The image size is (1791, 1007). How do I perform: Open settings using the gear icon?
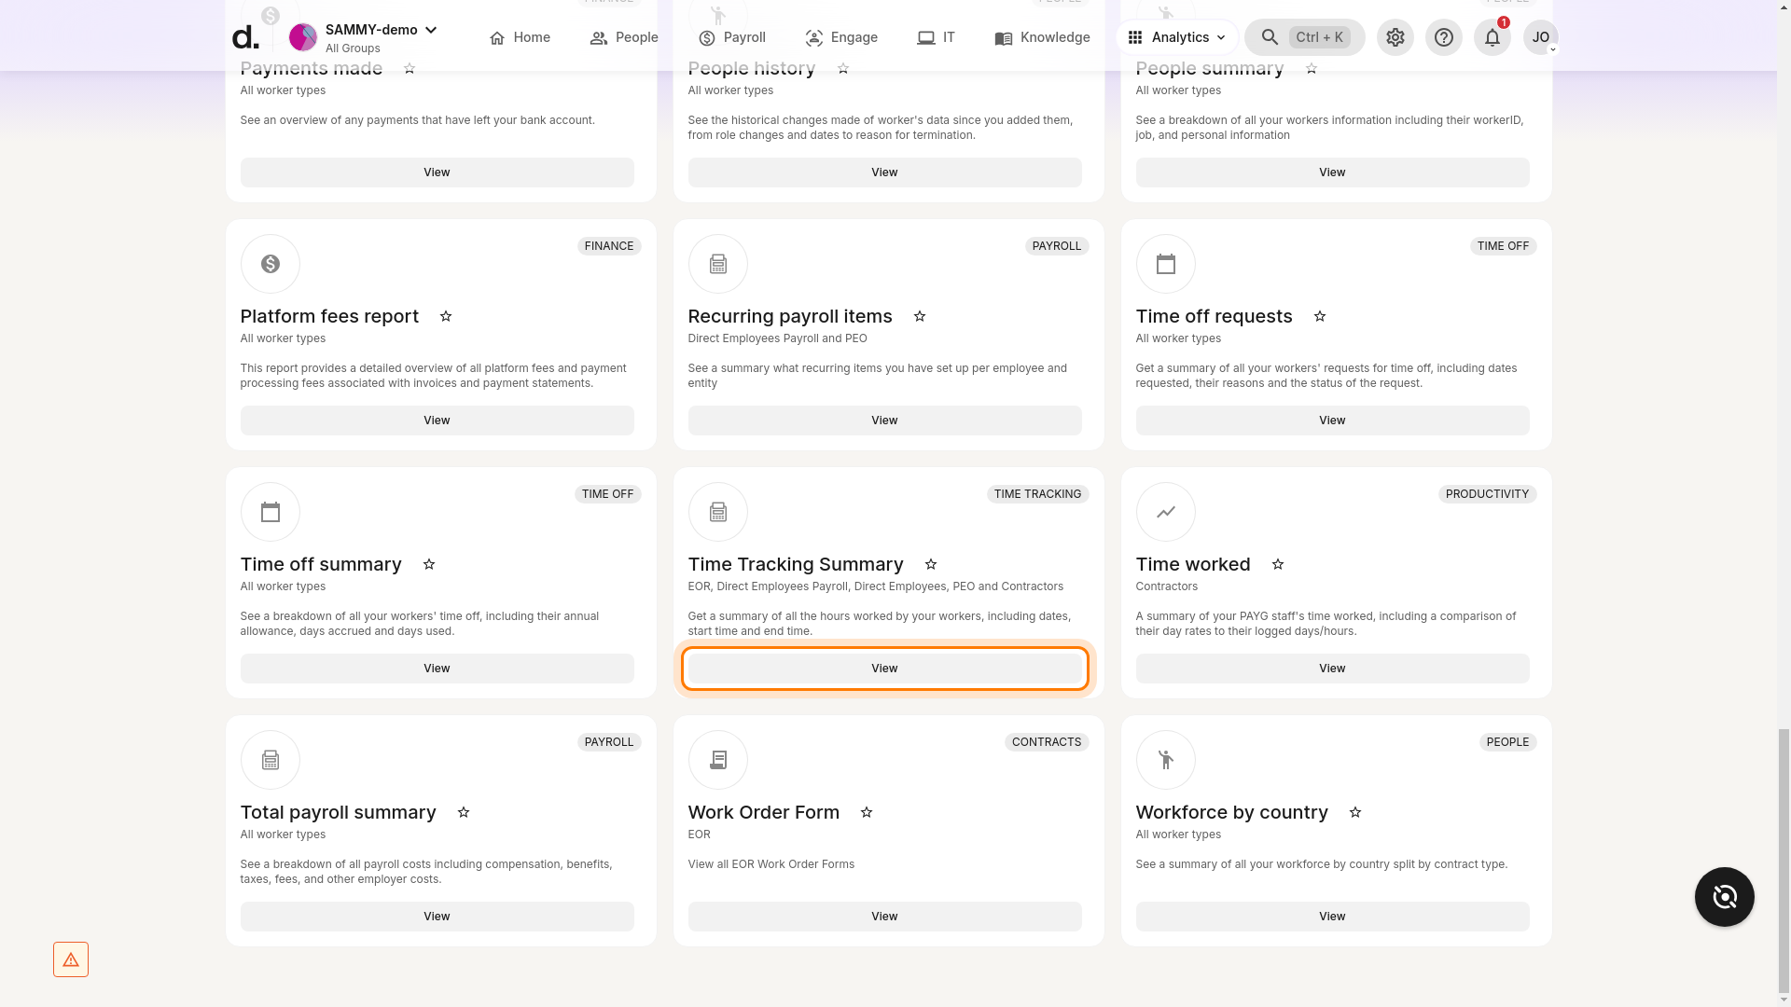point(1395,37)
